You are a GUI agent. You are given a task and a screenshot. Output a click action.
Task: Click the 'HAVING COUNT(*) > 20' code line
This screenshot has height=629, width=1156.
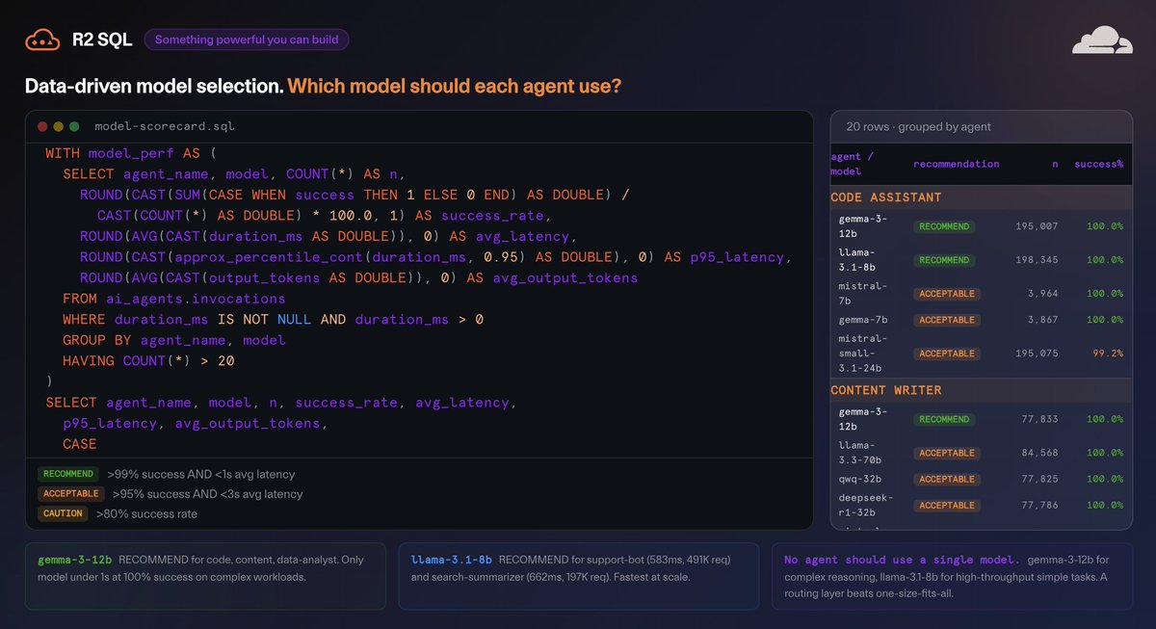(149, 361)
